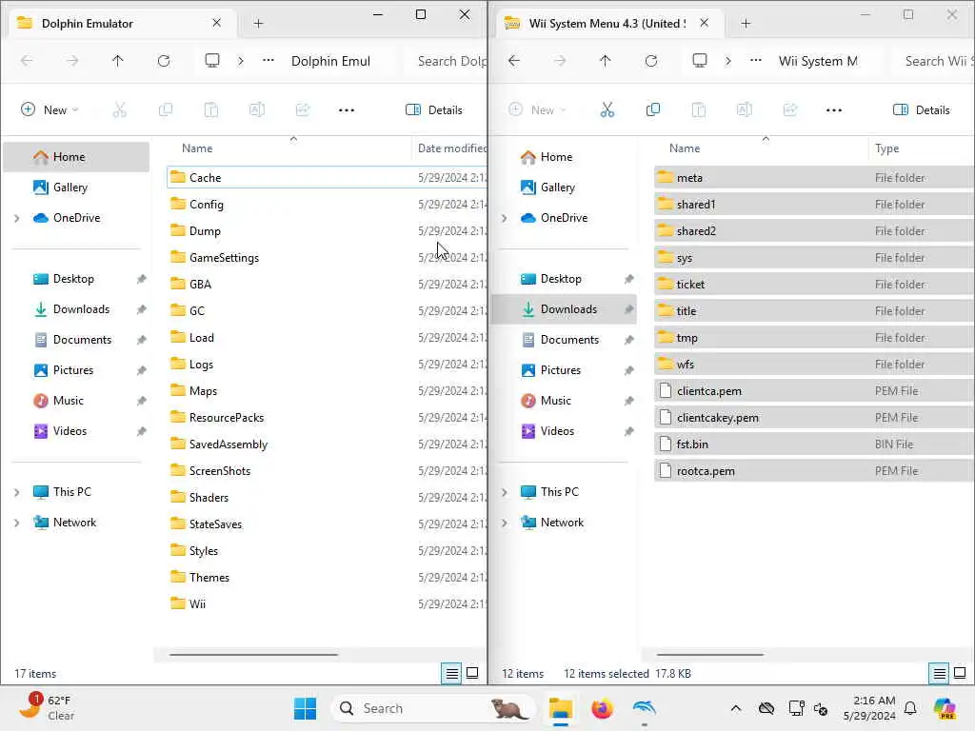The height and width of the screenshot is (731, 975).
Task: Close the Wii System Menu 4.3 tab
Action: coord(704,23)
